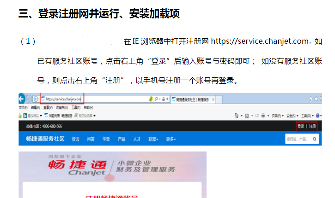Expand the 联盟 dropdown in site navigation

153,139
